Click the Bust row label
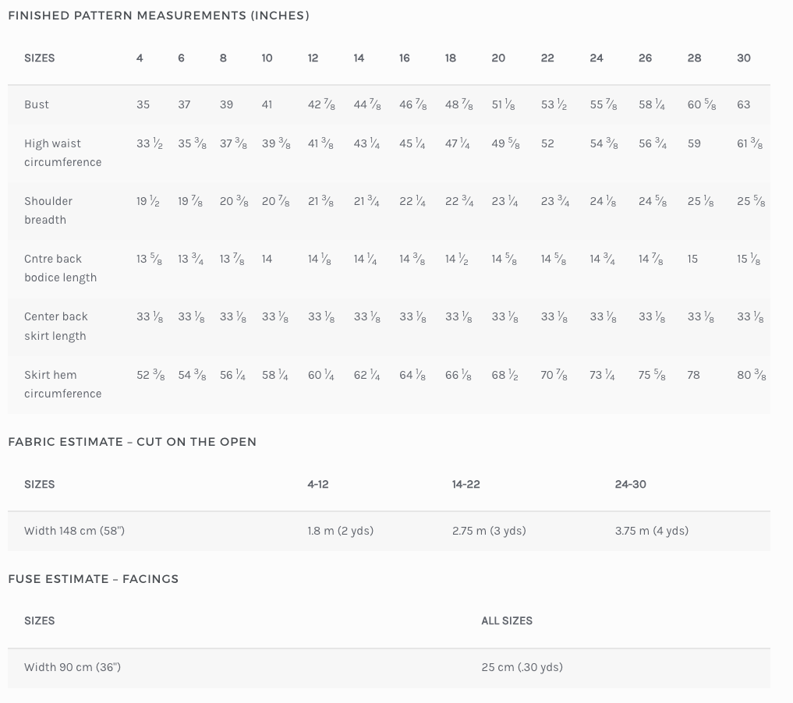Screen dimensions: 793x703 37,104
